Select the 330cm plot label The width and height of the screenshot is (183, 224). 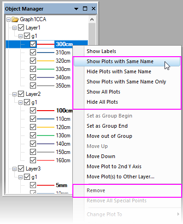coord(63,69)
